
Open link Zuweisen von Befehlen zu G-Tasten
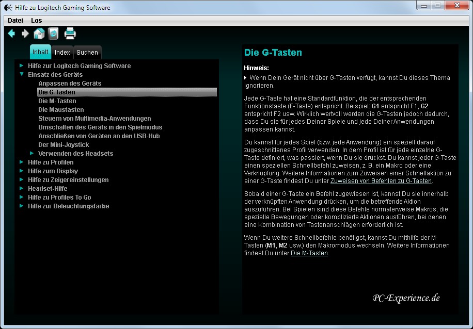[381, 181]
